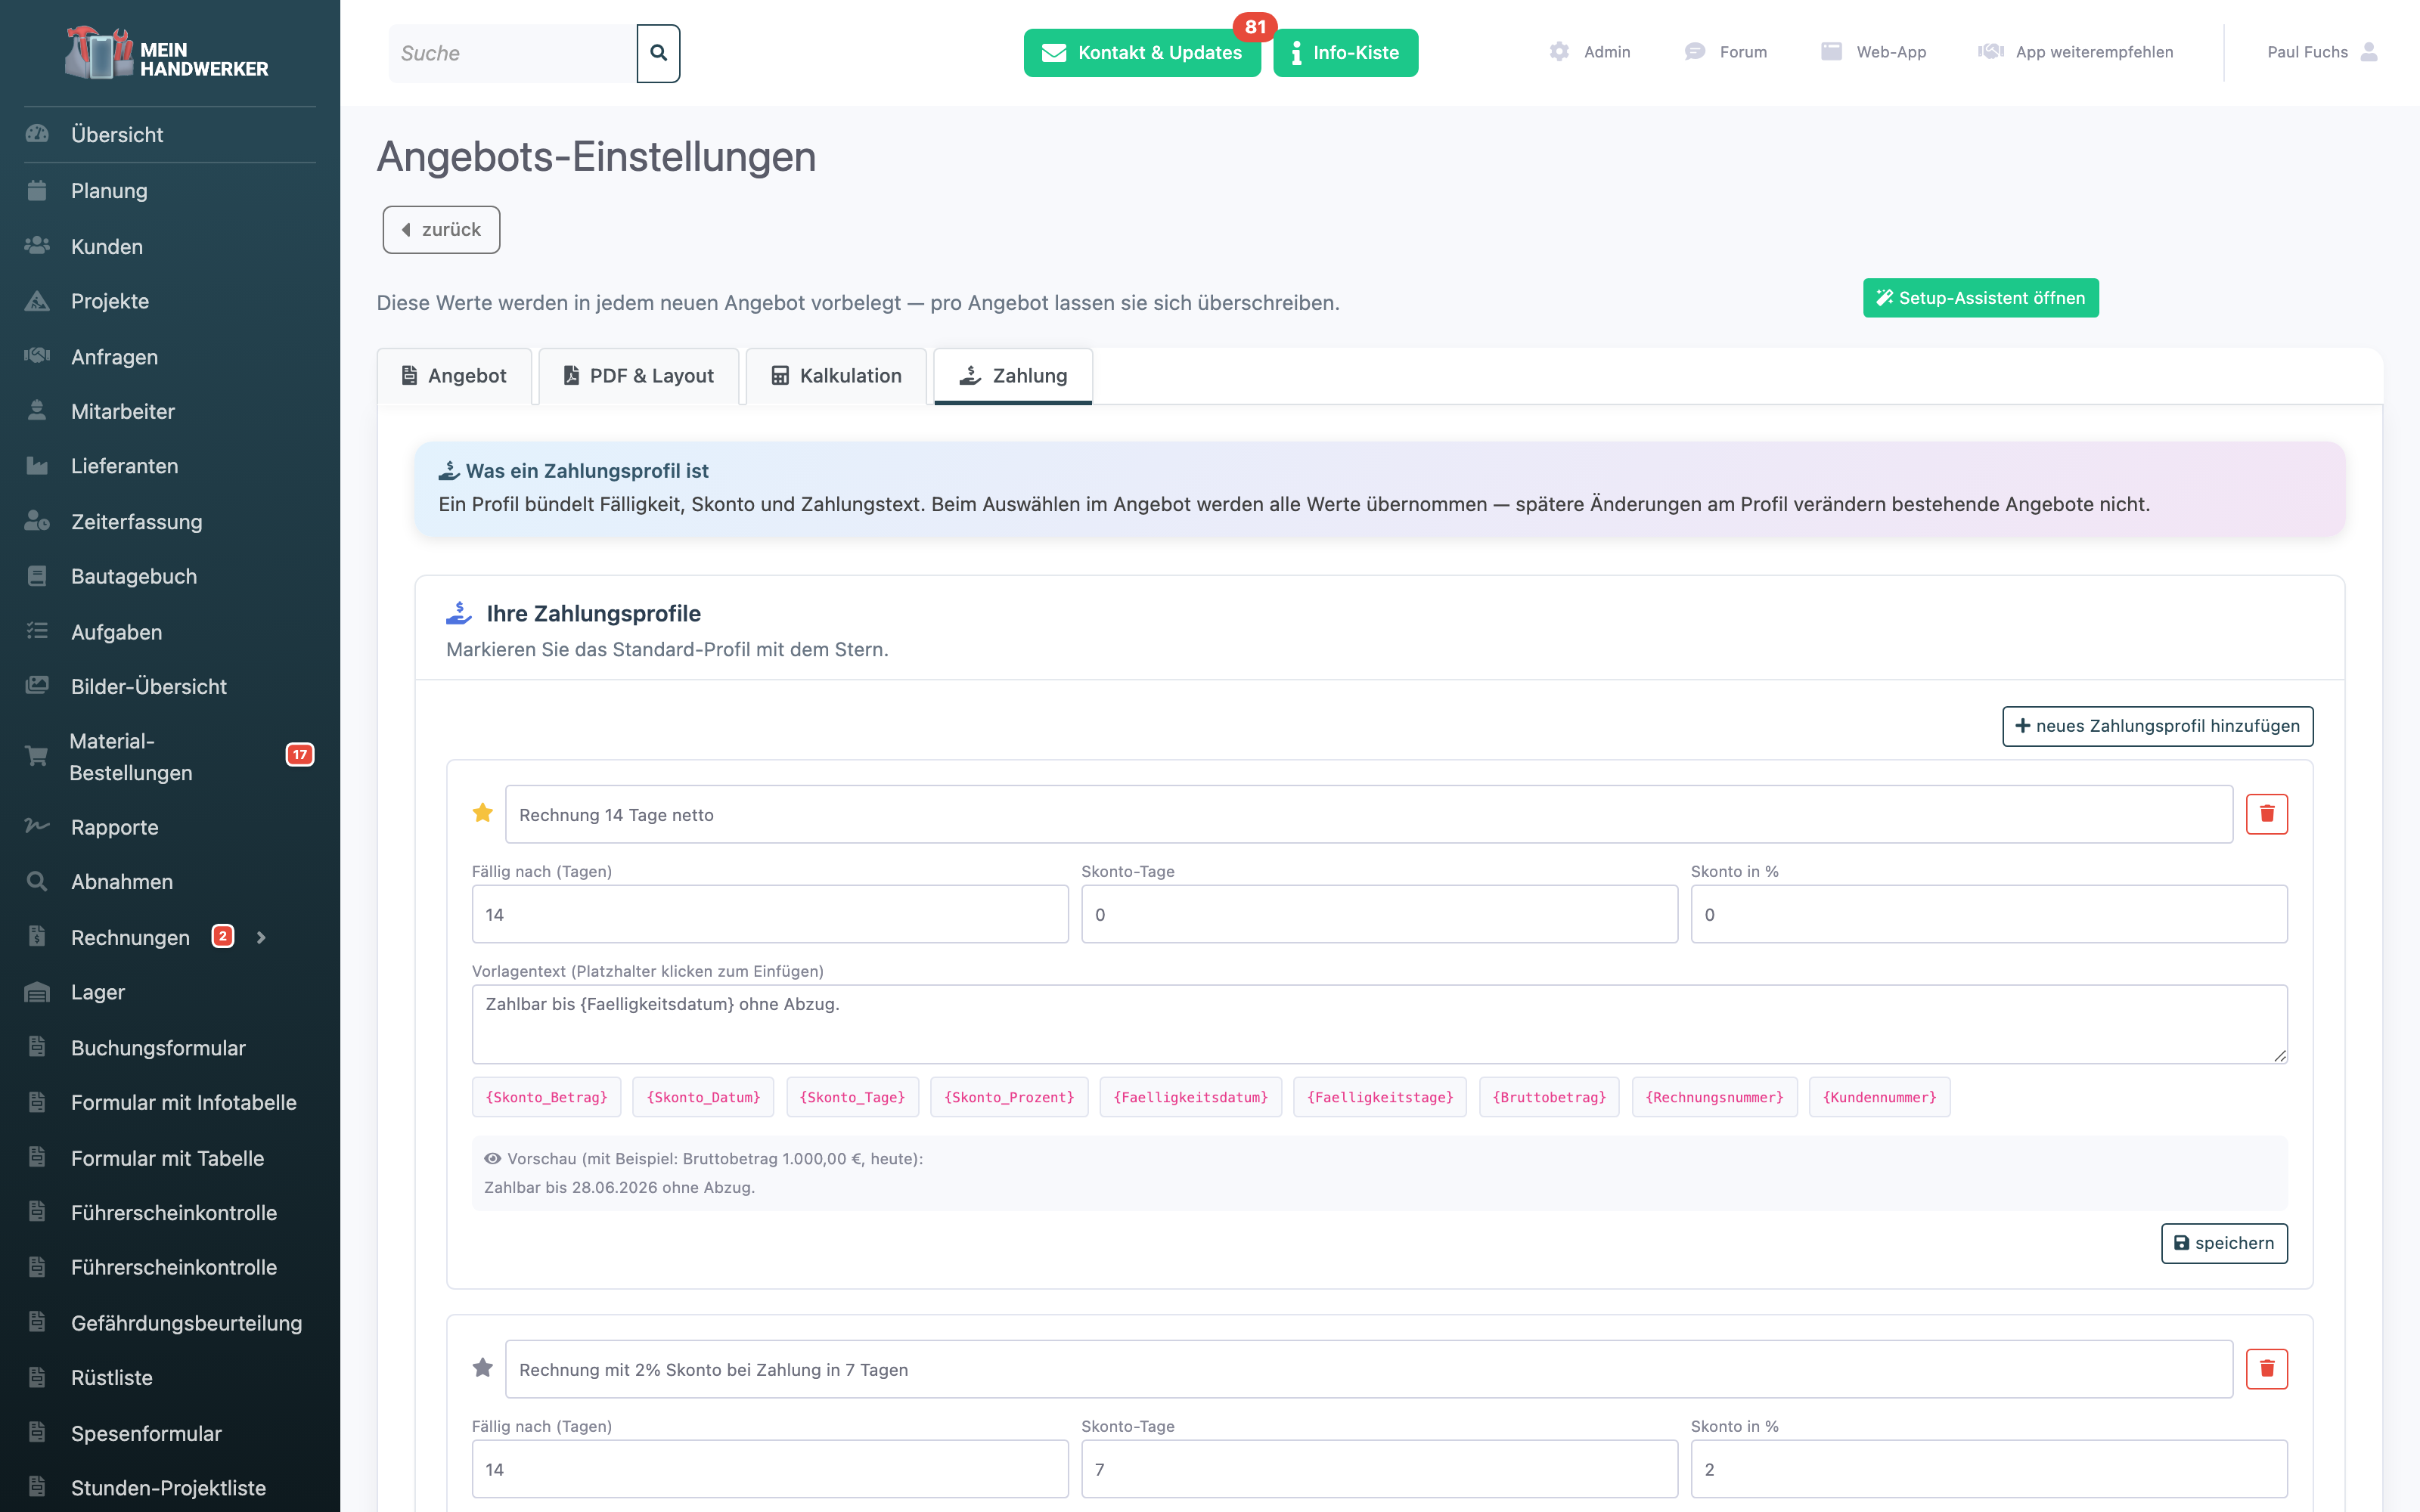Delete the 2% Skonto payment profile
Viewport: 2420px width, 1512px height.
(2266, 1369)
